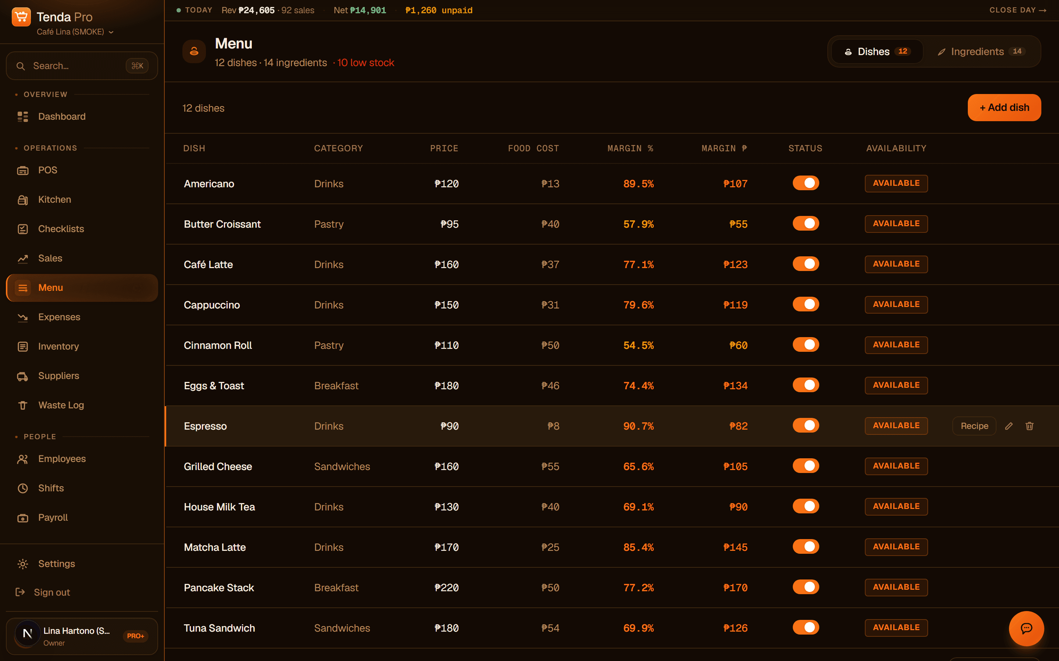
Task: Click the Matcha Latte AVAILABLE badge
Action: 896,547
